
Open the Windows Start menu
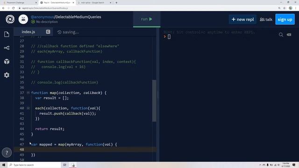point(4,165)
